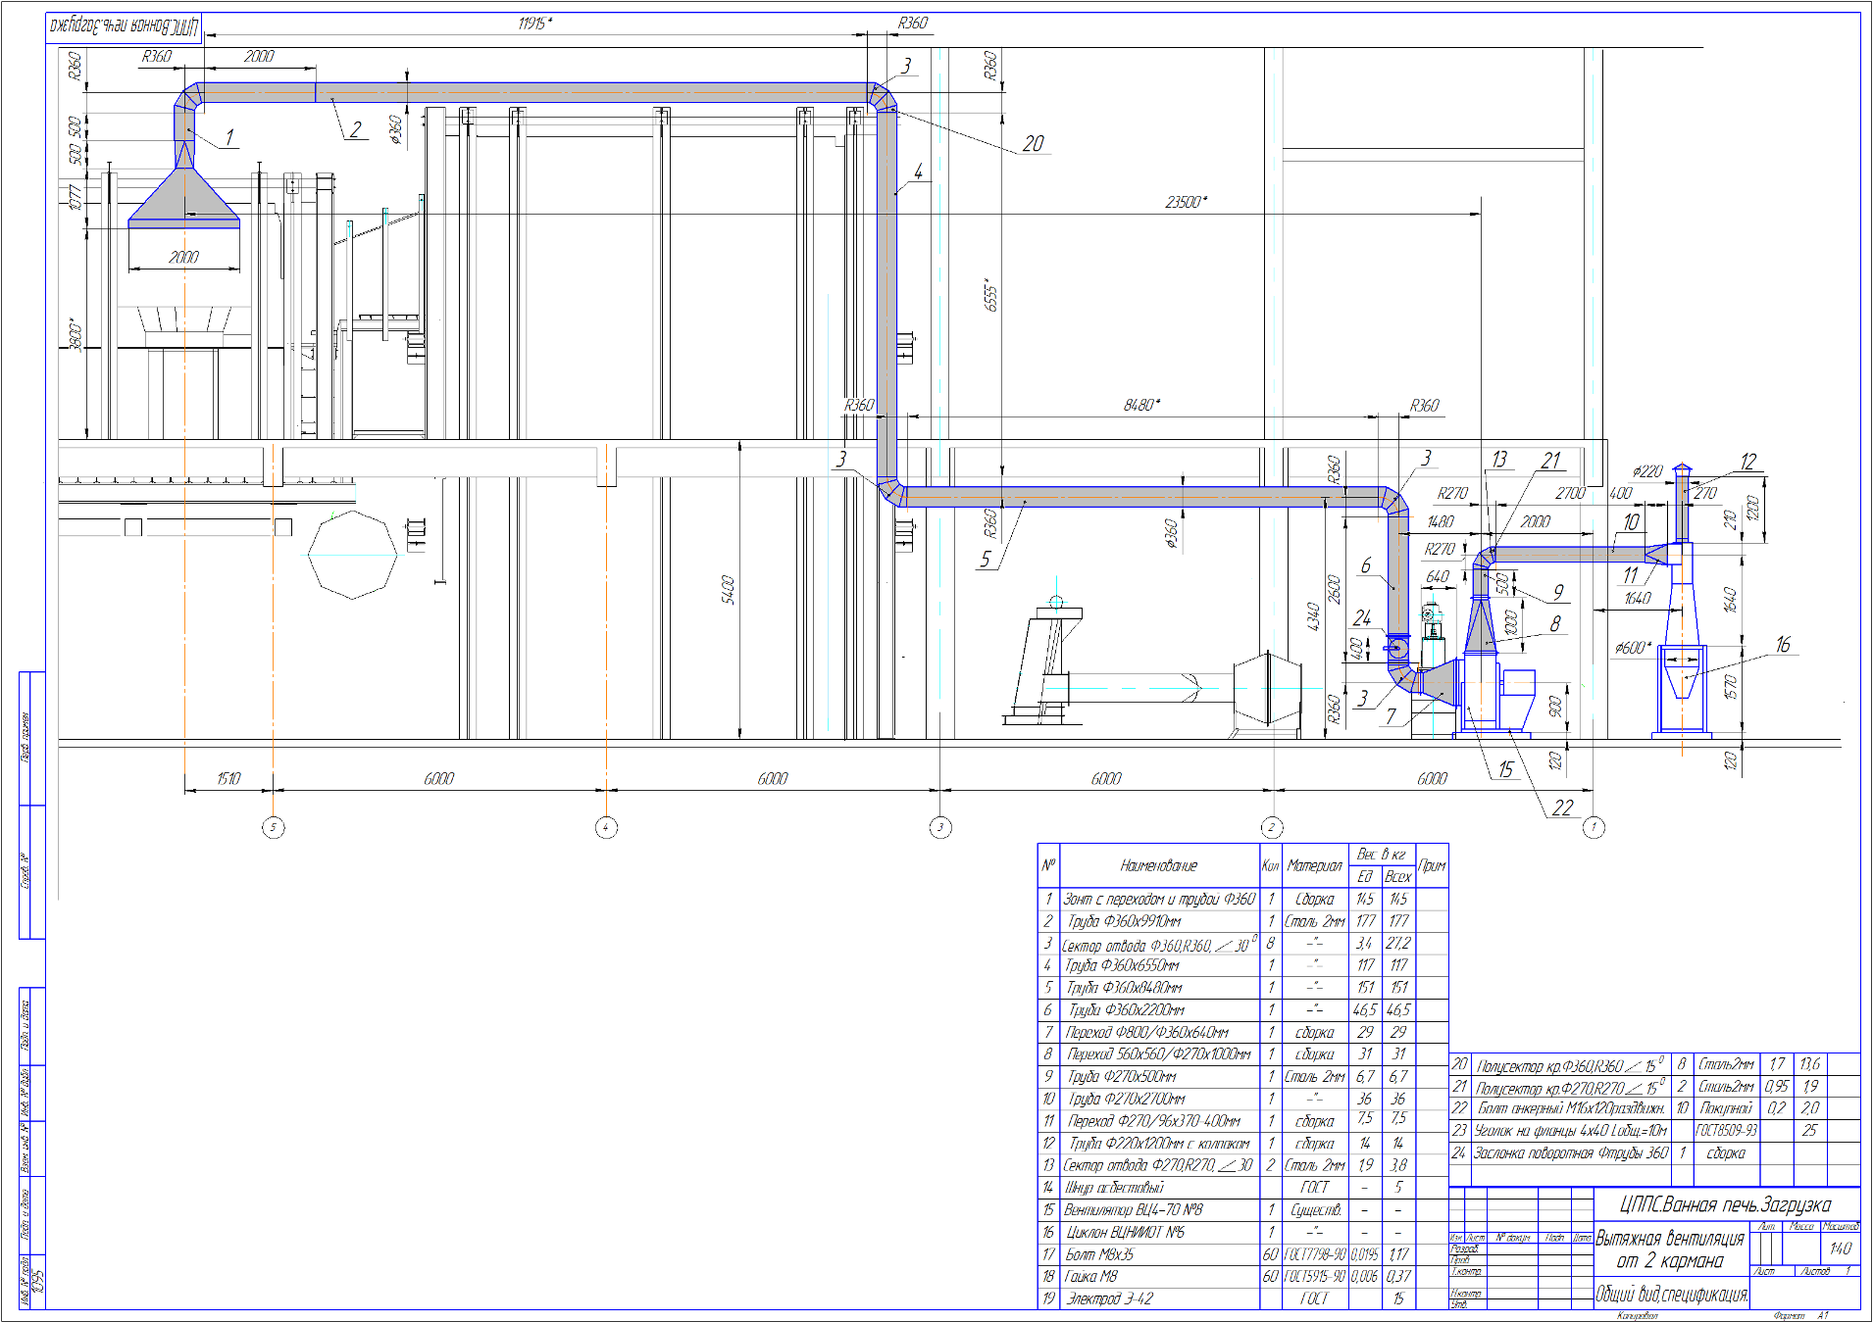The width and height of the screenshot is (1873, 1322).
Task: Click rotated stamp 'ЦППС.Ванная печь.Загрузка' at top-left
Action: pyautogui.click(x=125, y=26)
